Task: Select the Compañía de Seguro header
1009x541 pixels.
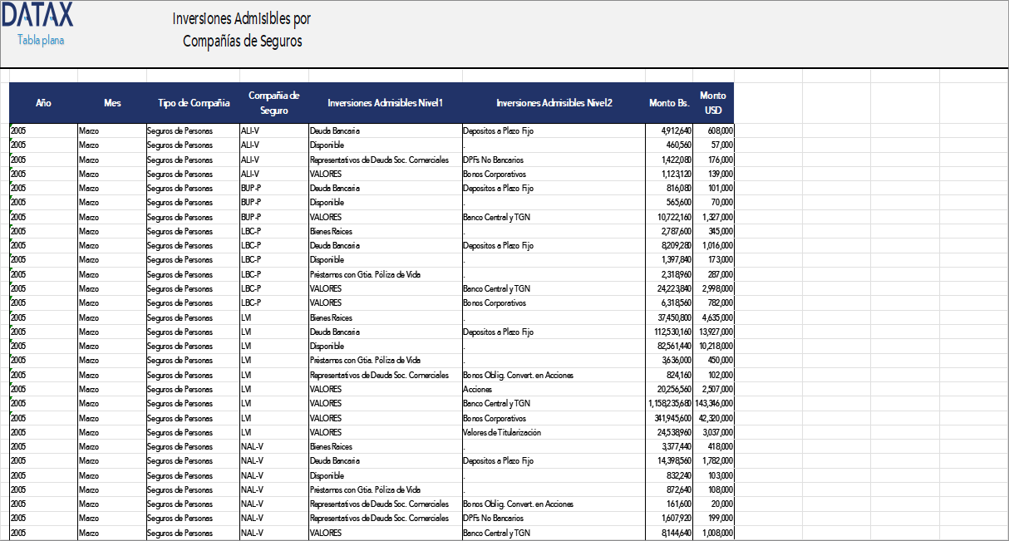Action: coord(274,103)
